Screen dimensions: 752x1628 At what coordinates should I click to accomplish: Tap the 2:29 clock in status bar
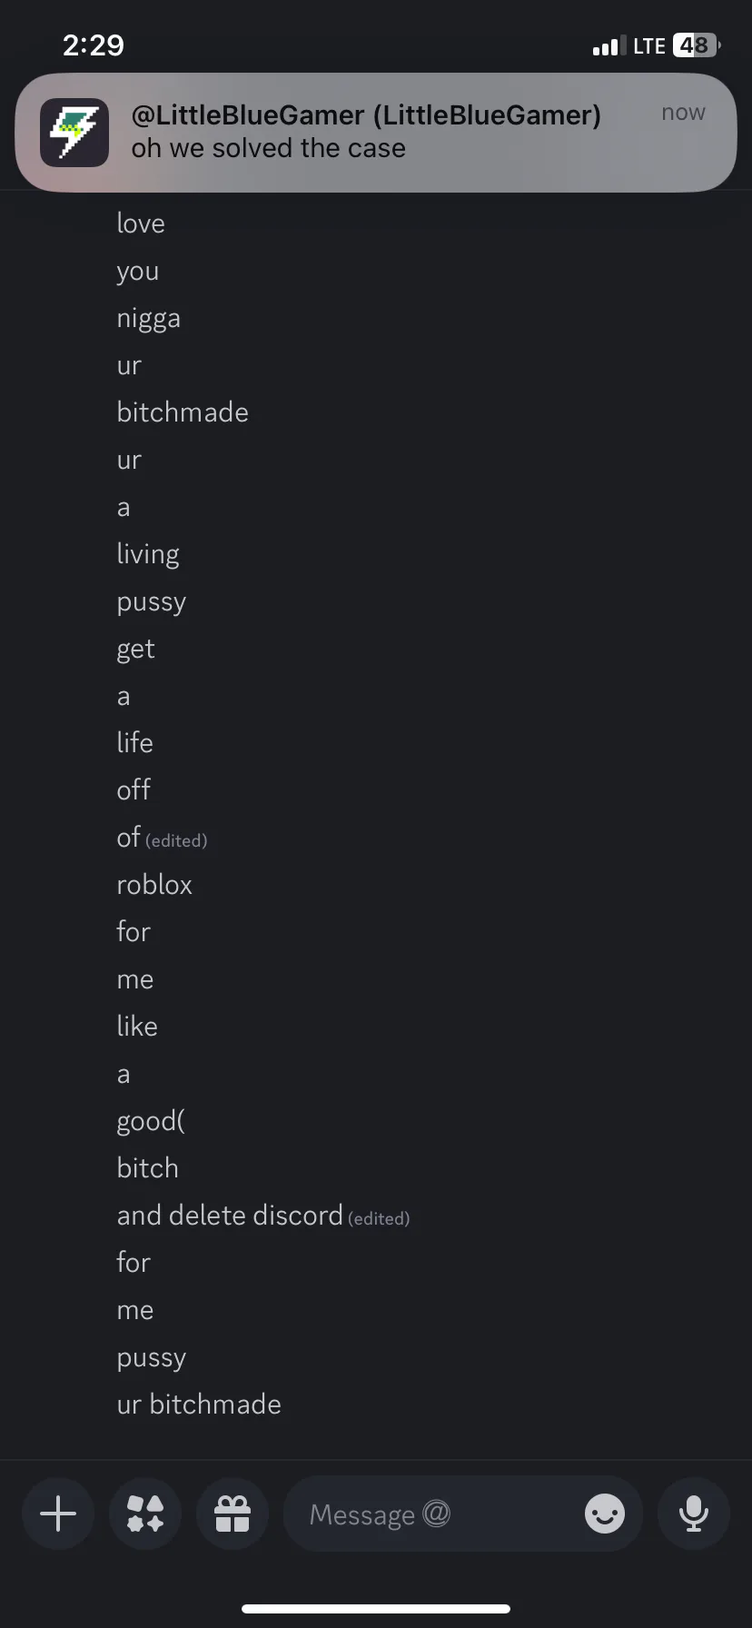[x=94, y=45]
